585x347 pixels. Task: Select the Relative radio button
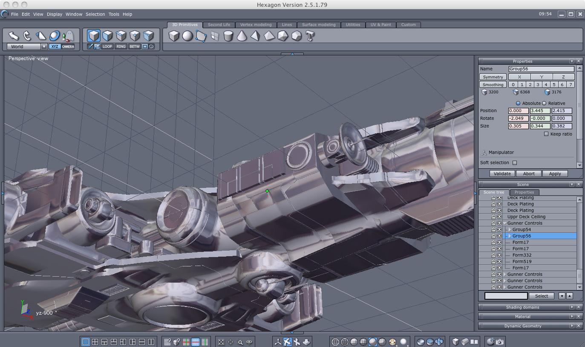tap(544, 103)
